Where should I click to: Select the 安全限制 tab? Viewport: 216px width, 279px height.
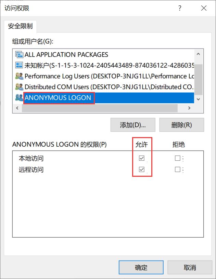20,26
